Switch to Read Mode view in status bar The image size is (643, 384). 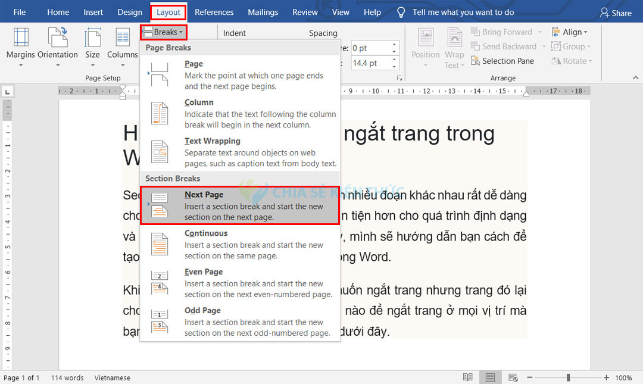point(467,377)
